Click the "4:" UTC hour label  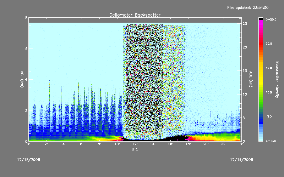(x=64, y=144)
